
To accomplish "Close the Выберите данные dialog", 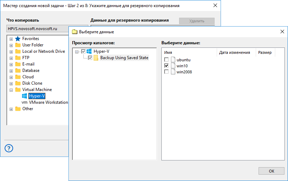I will click(x=282, y=32).
